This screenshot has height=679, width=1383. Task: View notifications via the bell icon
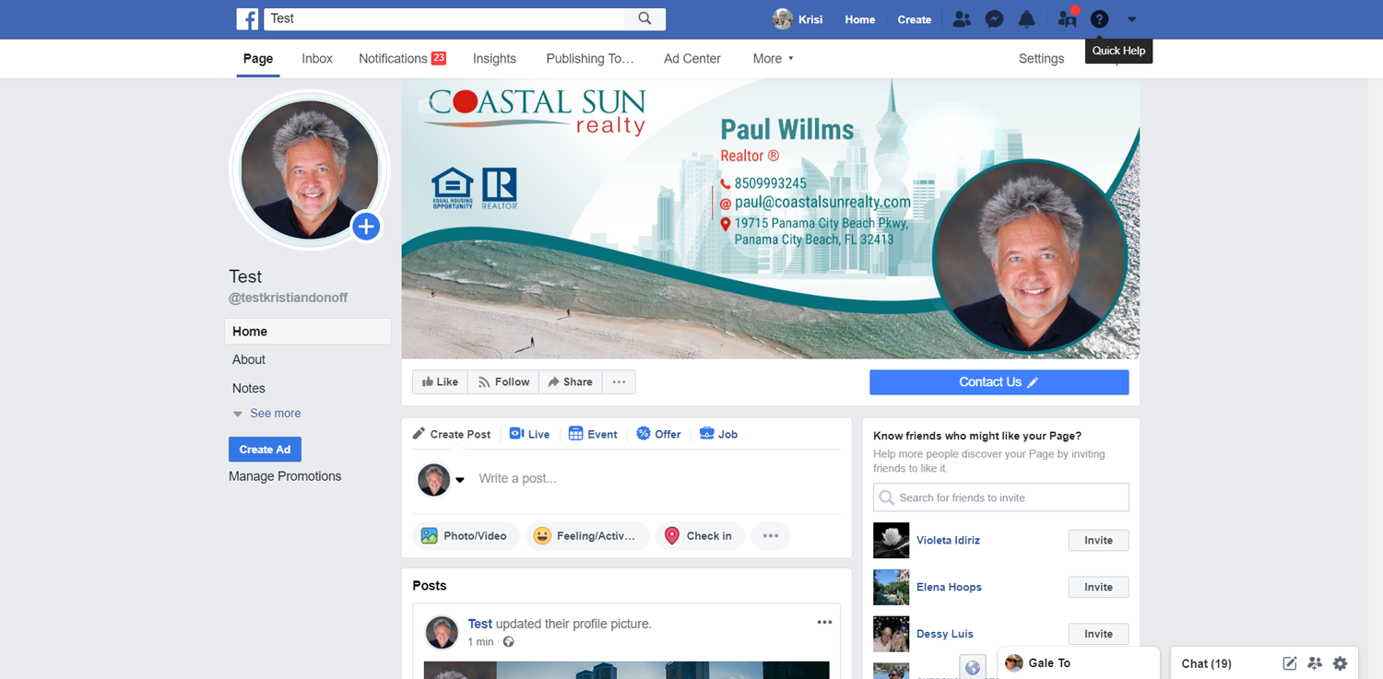[x=1026, y=18]
